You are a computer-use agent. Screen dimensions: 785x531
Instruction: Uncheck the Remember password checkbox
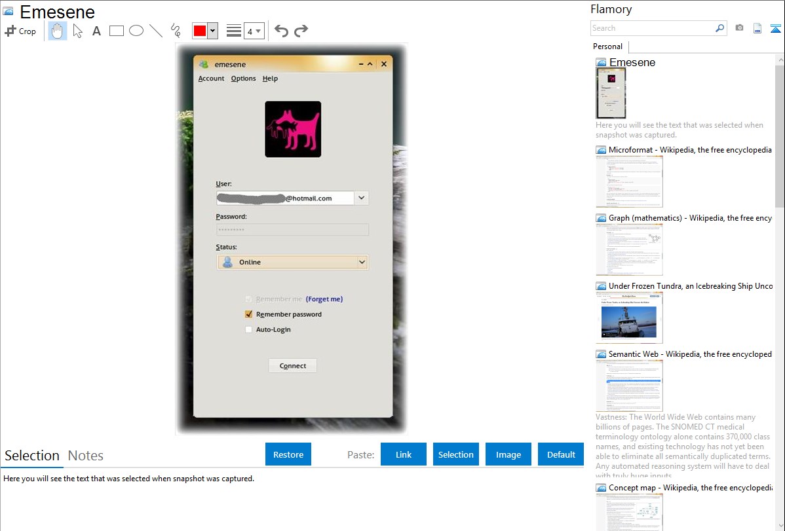(x=248, y=314)
